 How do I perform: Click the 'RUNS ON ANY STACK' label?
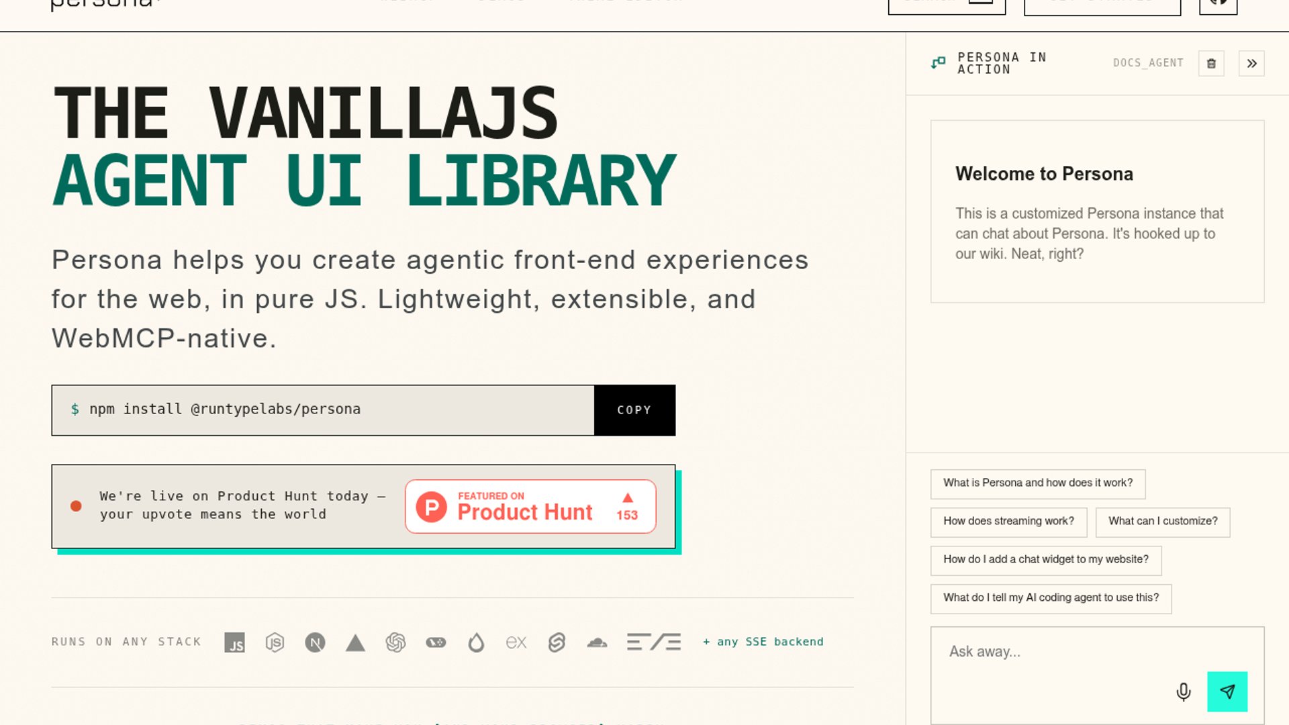coord(126,642)
